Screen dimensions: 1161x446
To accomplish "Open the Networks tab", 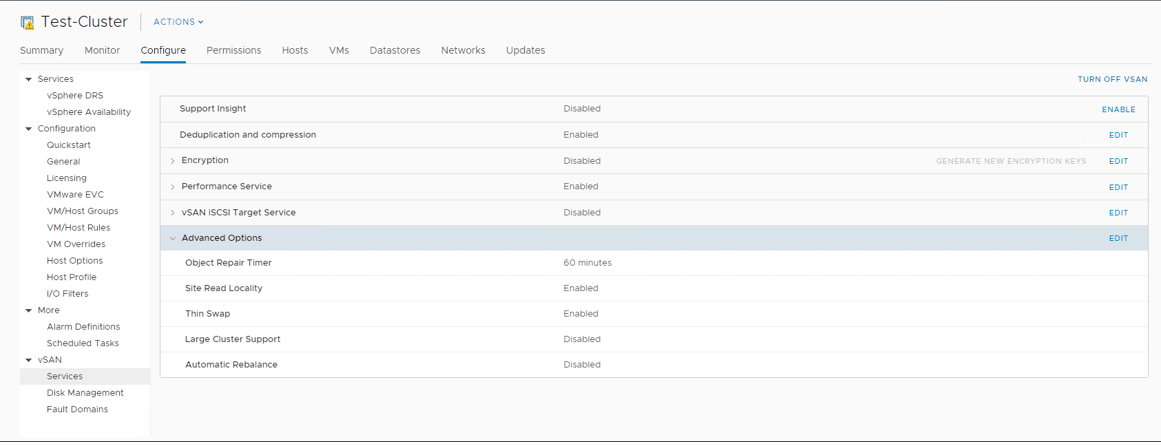I will pos(463,50).
